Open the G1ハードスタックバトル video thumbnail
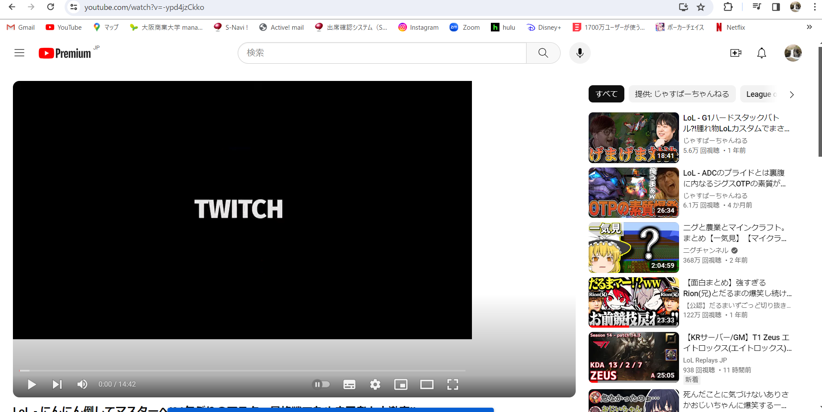 (633, 137)
